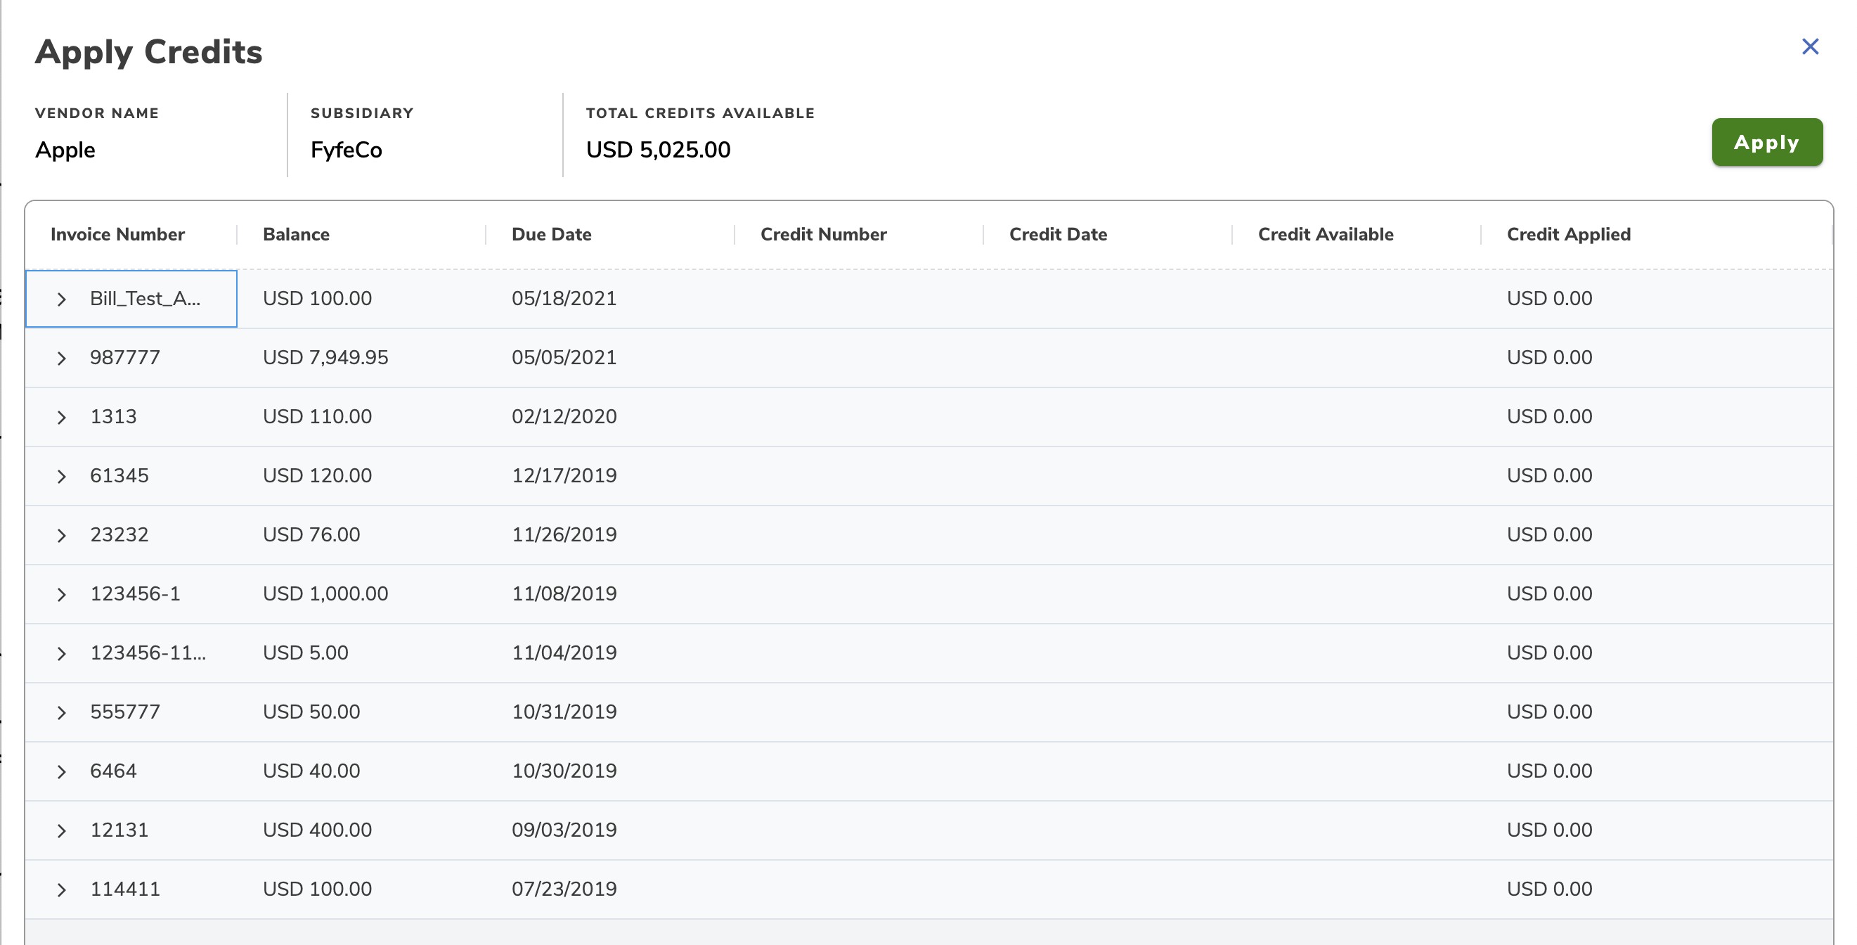
Task: Click due date 02/12/2020
Action: click(564, 417)
